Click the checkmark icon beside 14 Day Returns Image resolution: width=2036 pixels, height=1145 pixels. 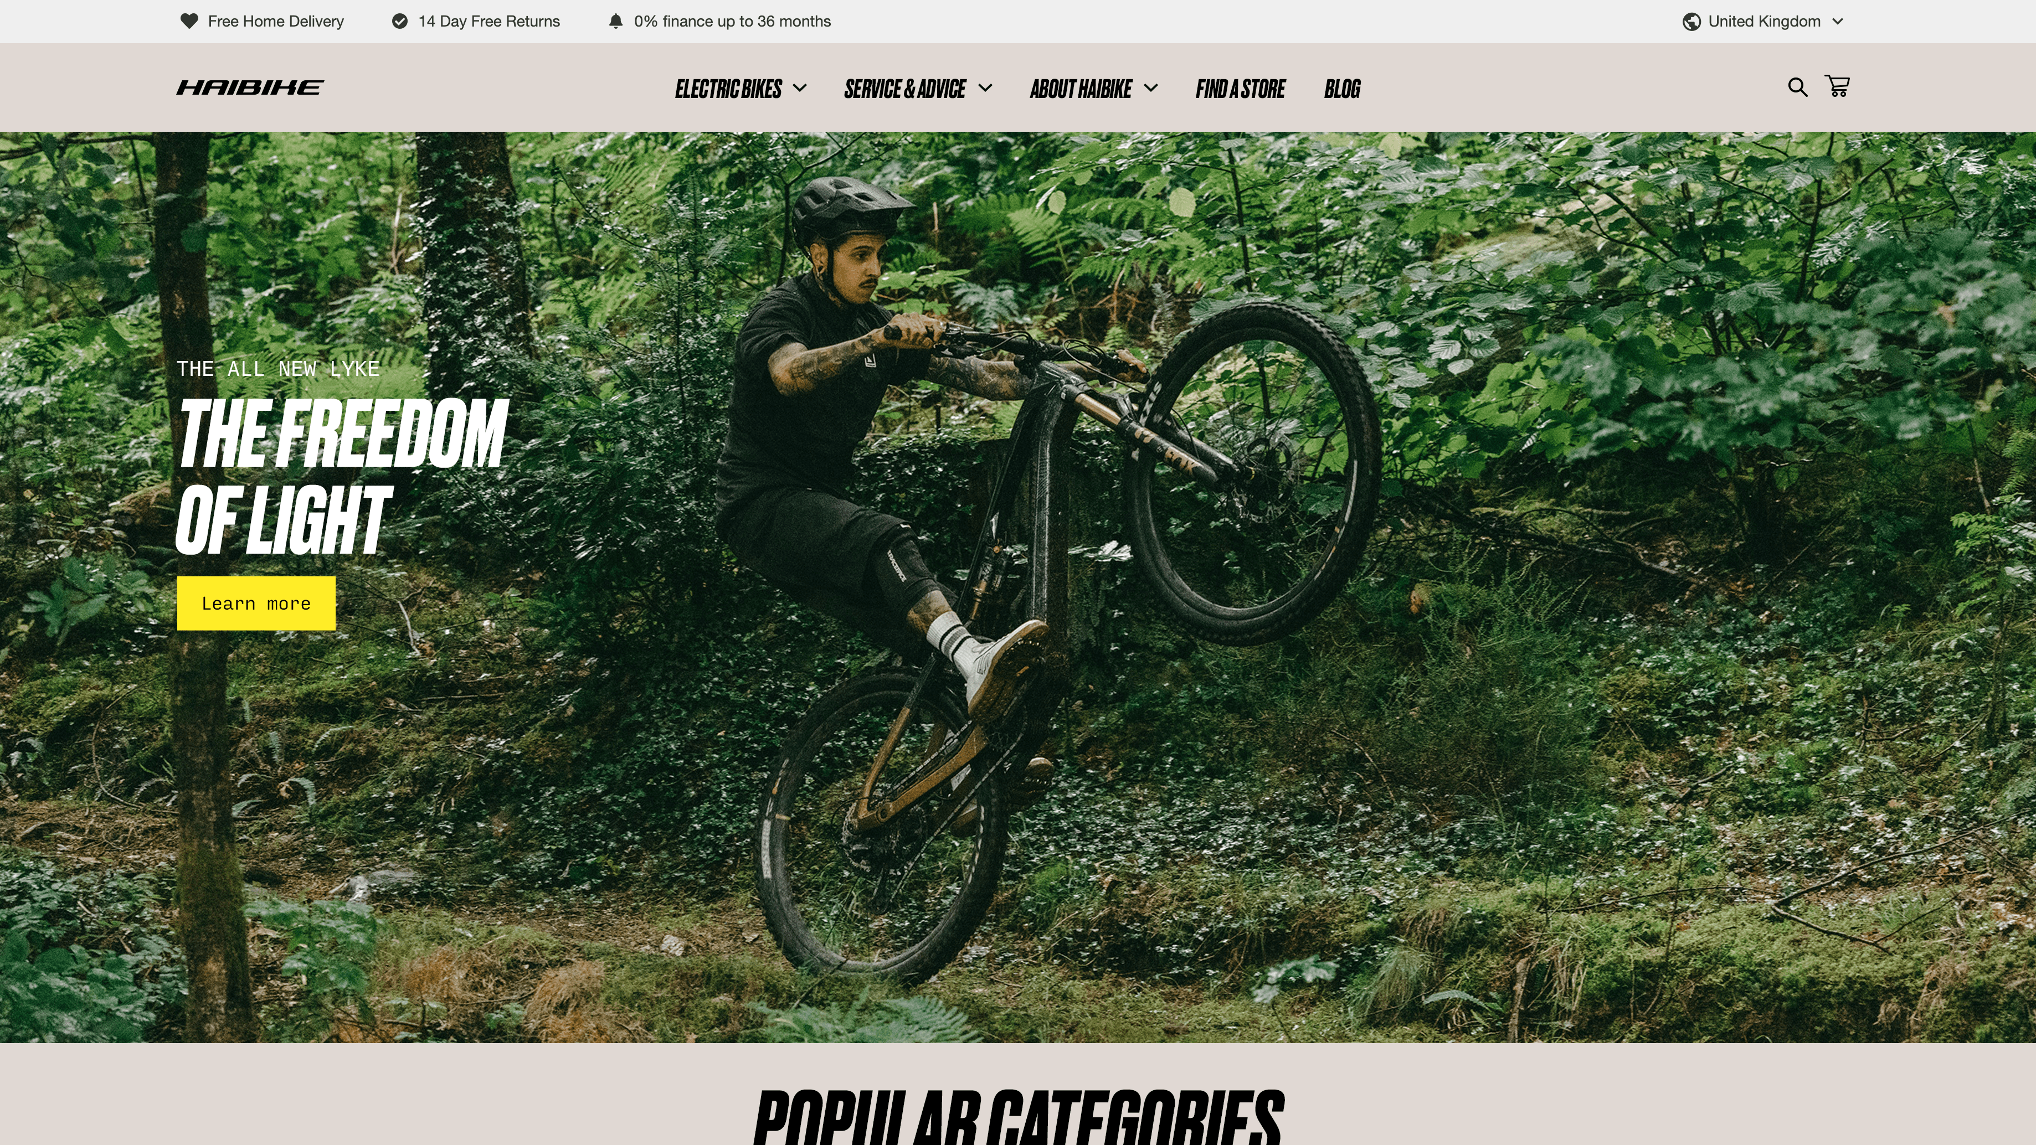[x=400, y=22]
